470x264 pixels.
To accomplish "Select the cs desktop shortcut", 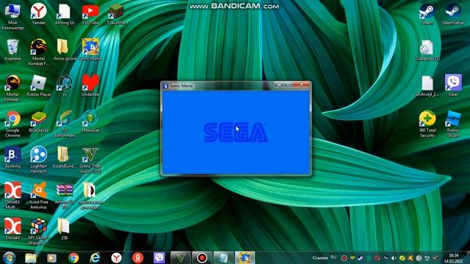I will pyautogui.click(x=65, y=86).
